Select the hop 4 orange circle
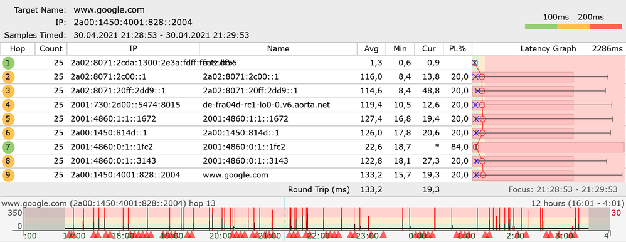The height and width of the screenshot is (242, 626). pyautogui.click(x=8, y=105)
